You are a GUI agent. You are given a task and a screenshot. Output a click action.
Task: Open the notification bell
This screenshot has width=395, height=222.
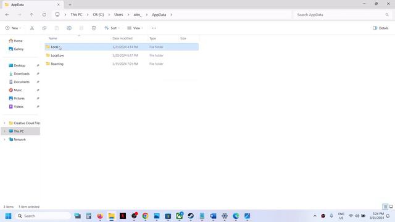tap(388, 216)
